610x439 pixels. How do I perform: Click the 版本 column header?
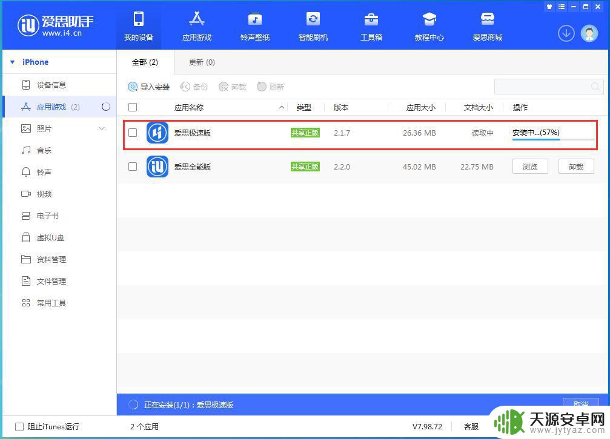click(x=341, y=108)
